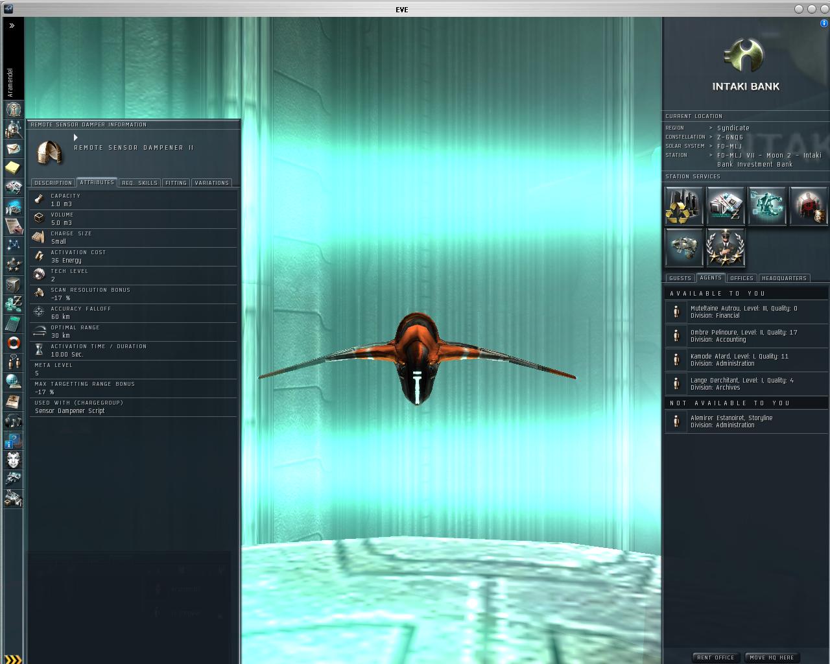Screen dimensions: 830x664
Task: Open the Reprocessing Plant recycle service
Action: click(683, 206)
